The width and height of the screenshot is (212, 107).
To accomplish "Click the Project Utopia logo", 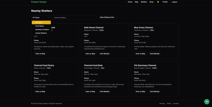I will pos(39,2).
